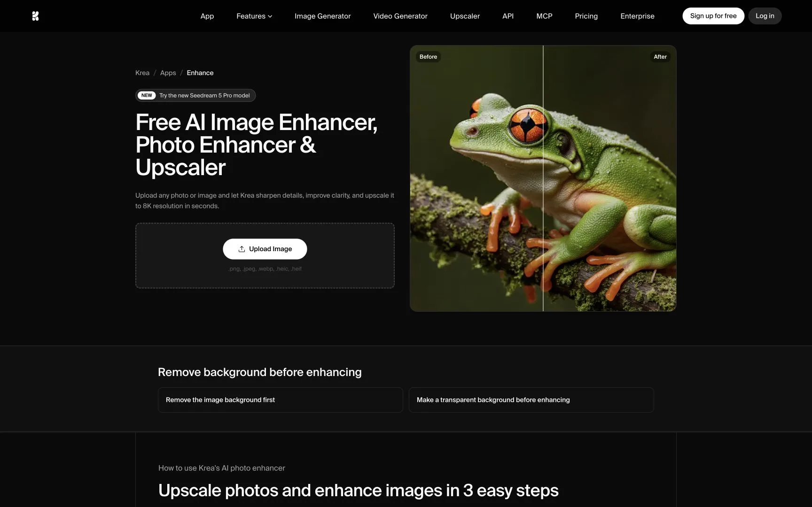The height and width of the screenshot is (507, 812).
Task: Click Upscale photos in 3 easy steps heading
Action: coord(359,491)
